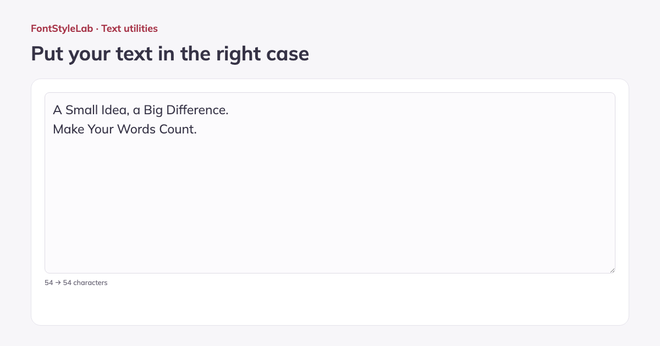
Task: Click the arrow in the character count
Action: 58,283
